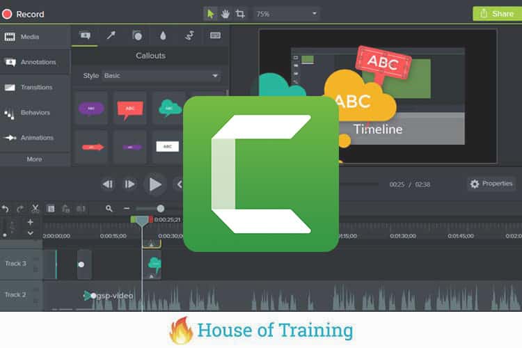Viewport: 522px width, 348px height.
Task: Click the red Record button
Action: pos(23,14)
